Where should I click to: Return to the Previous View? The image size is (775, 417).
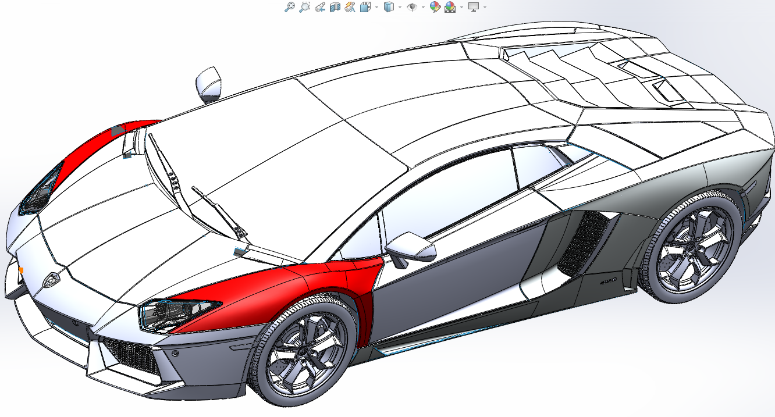319,7
